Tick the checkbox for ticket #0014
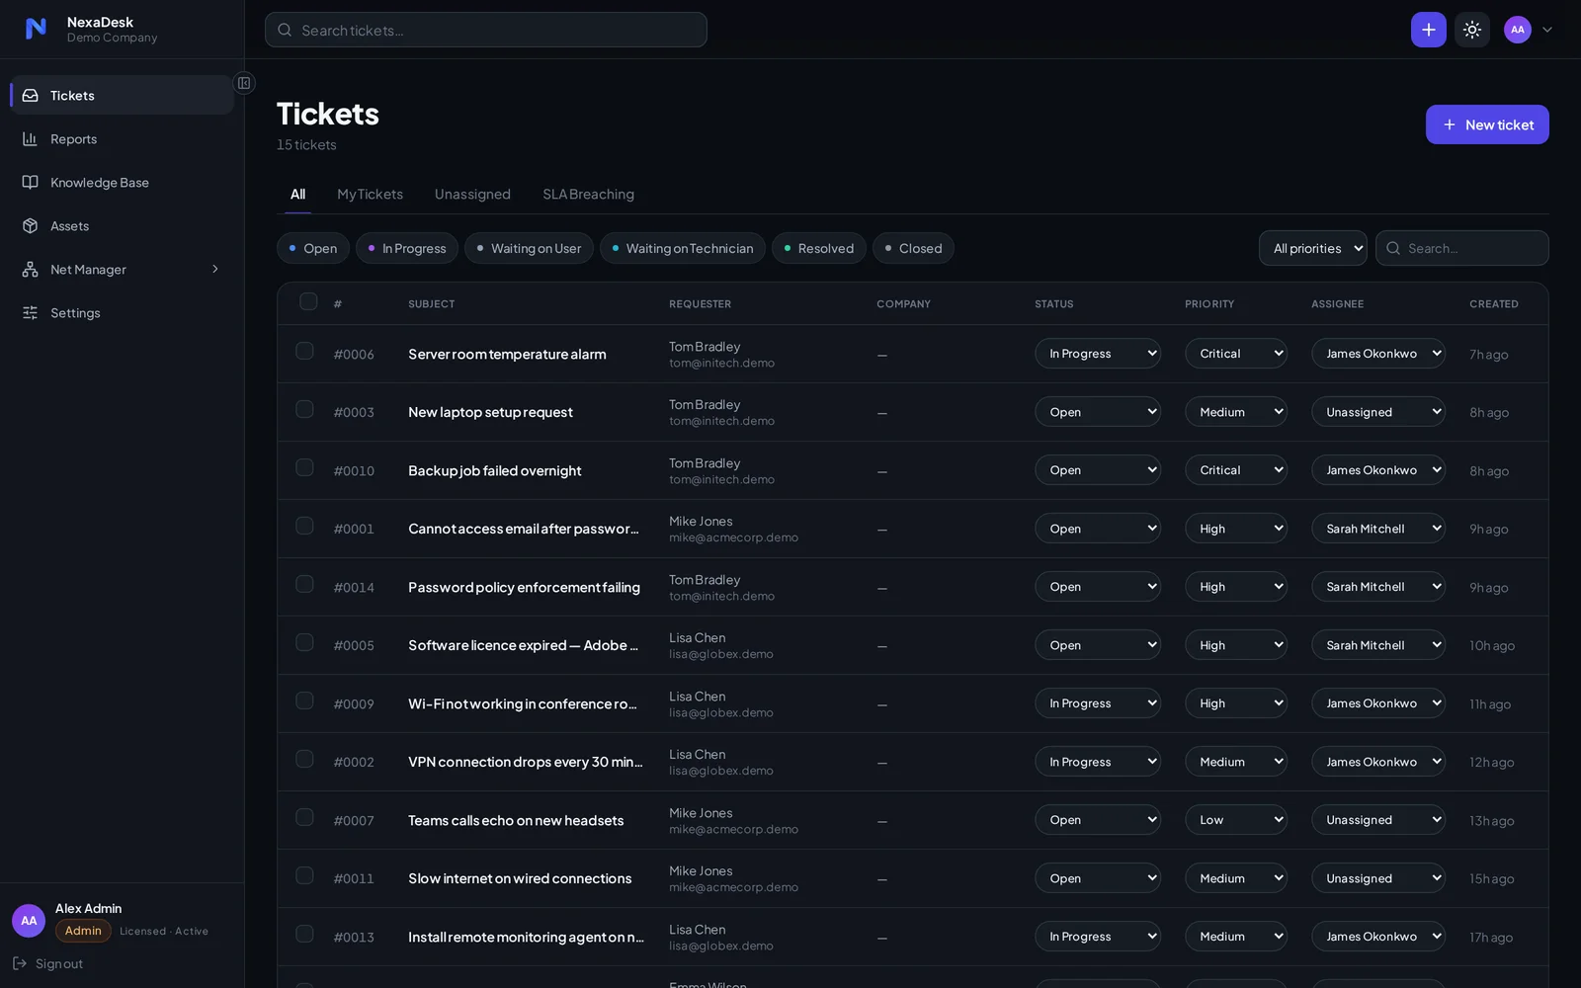Image resolution: width=1581 pixels, height=988 pixels. [304, 584]
